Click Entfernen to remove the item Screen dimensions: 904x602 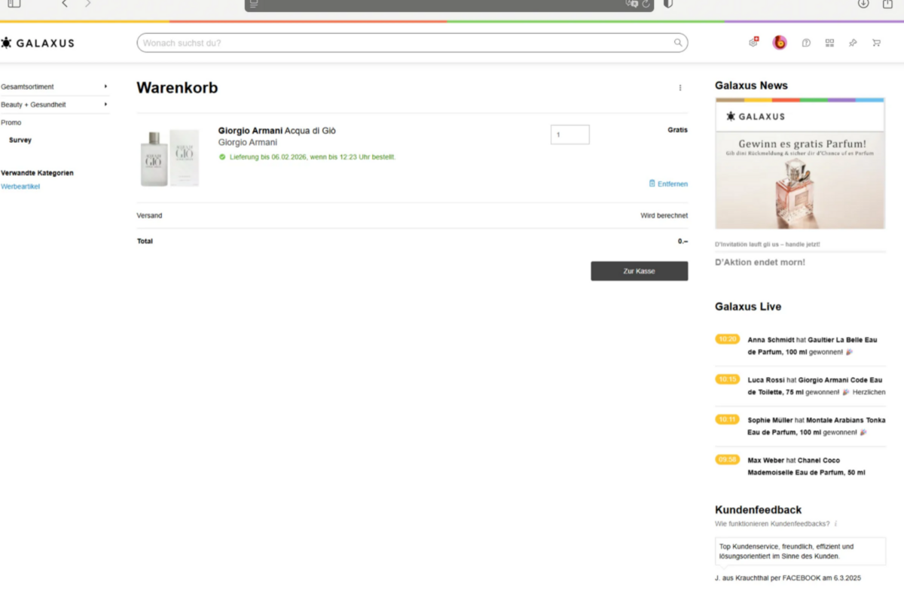(668, 184)
